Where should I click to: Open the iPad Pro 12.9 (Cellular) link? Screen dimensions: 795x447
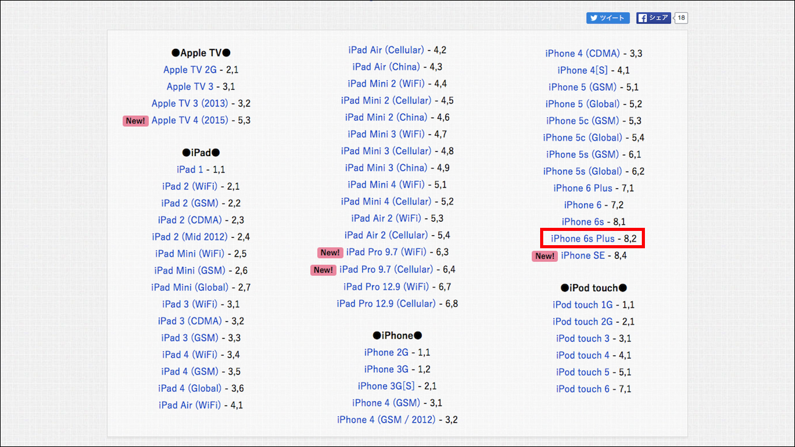click(386, 303)
